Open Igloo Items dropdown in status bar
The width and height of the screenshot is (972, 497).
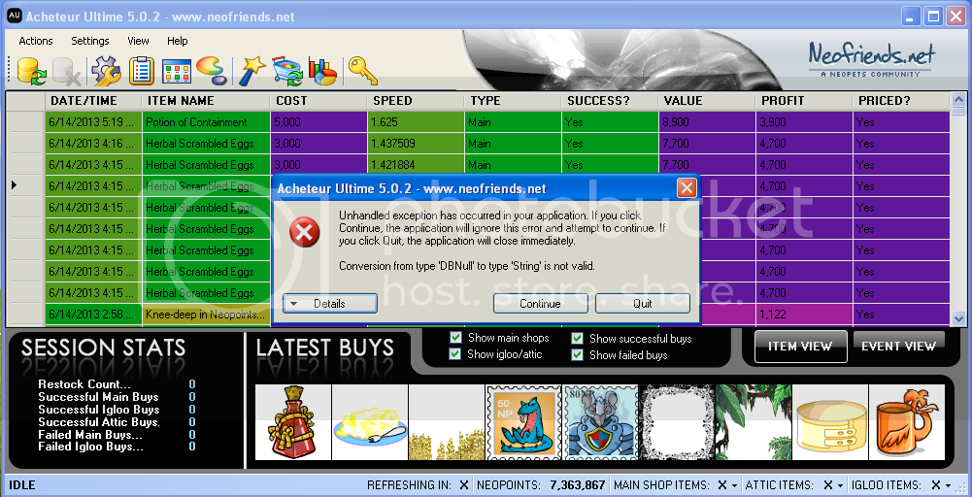[x=948, y=485]
